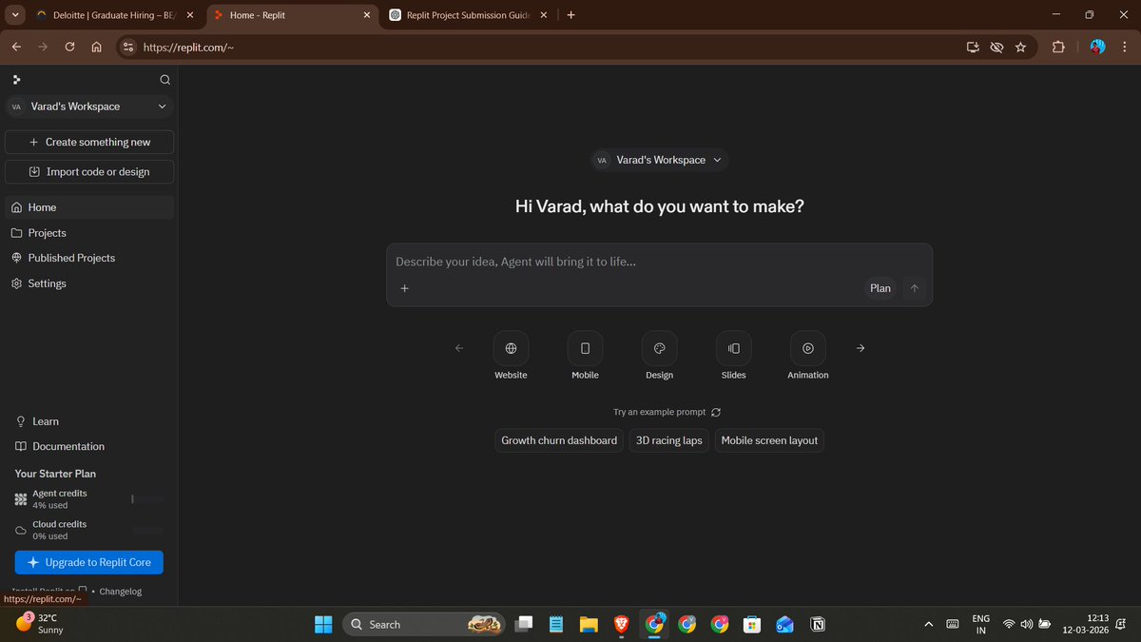The height and width of the screenshot is (642, 1141).
Task: Select the Slides category icon
Action: (733, 348)
